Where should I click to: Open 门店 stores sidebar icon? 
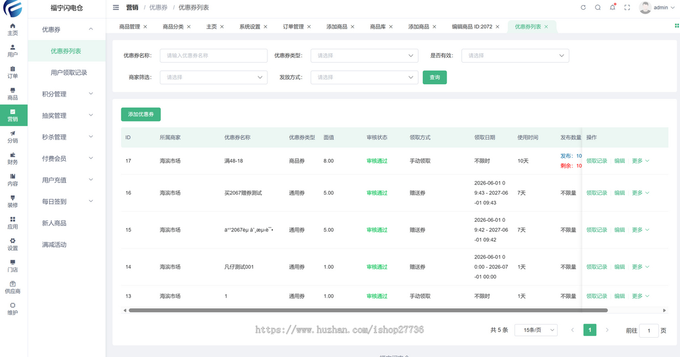[x=12, y=266]
